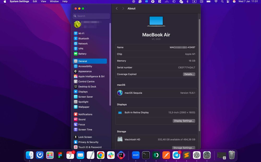This screenshot has width=261, height=162.
Task: Open Terminal from the Dock
Action: tap(146, 155)
